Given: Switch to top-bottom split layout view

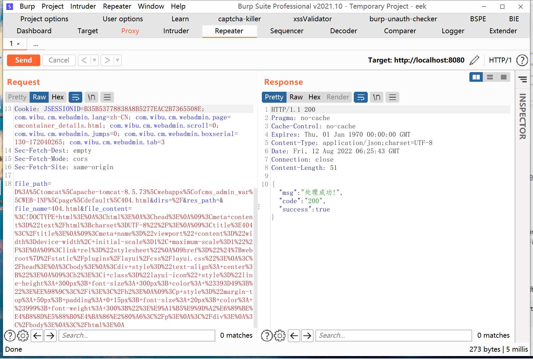Looking at the screenshot, I should pyautogui.click(x=490, y=77).
